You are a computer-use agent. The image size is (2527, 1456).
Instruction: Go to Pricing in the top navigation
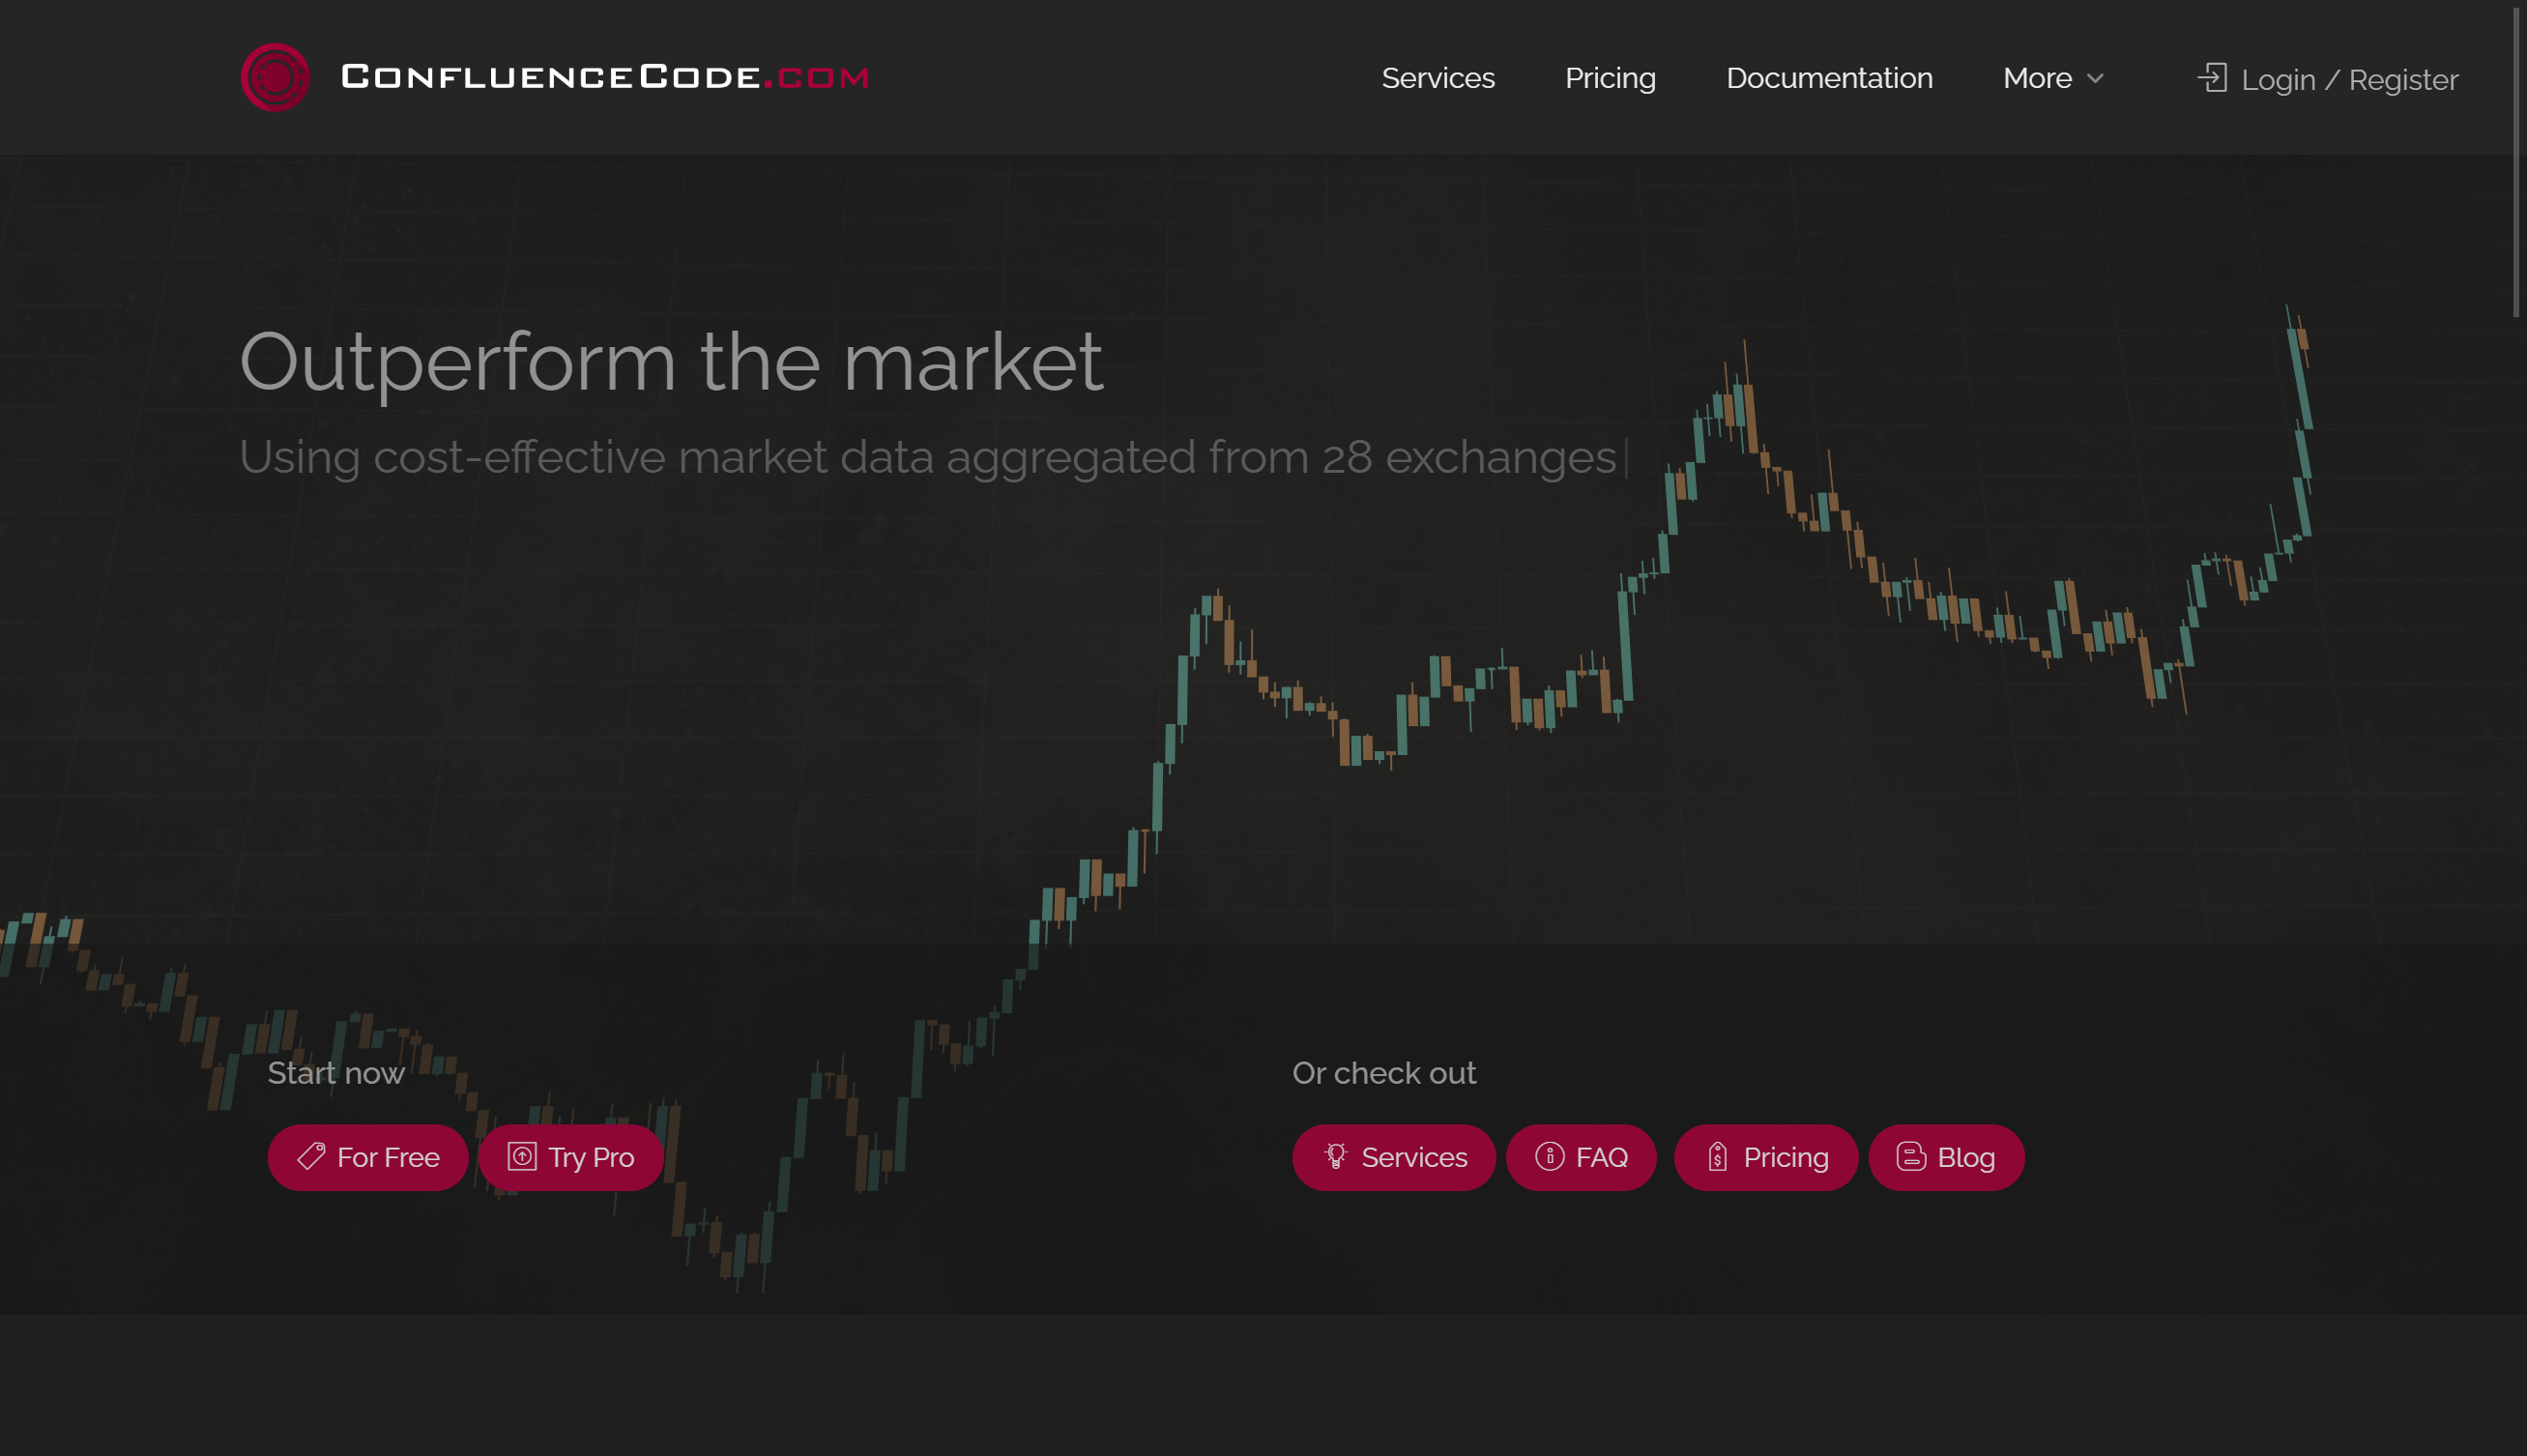coord(1611,78)
